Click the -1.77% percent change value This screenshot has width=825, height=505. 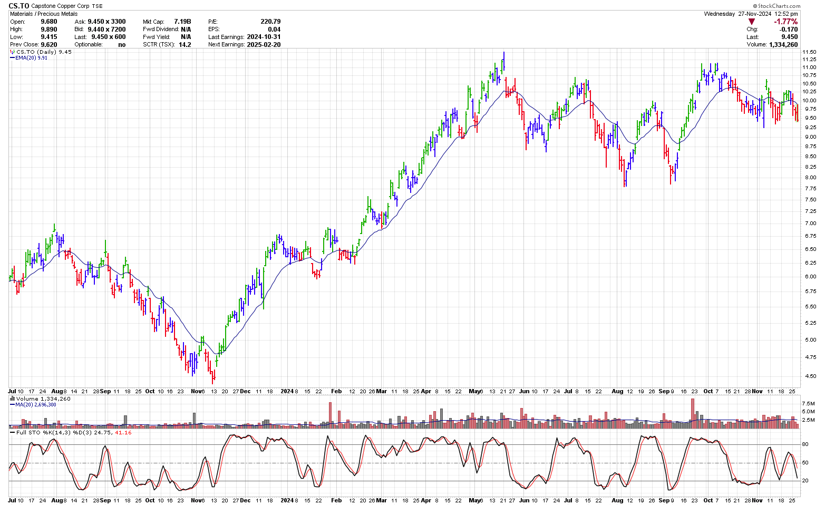coord(785,22)
